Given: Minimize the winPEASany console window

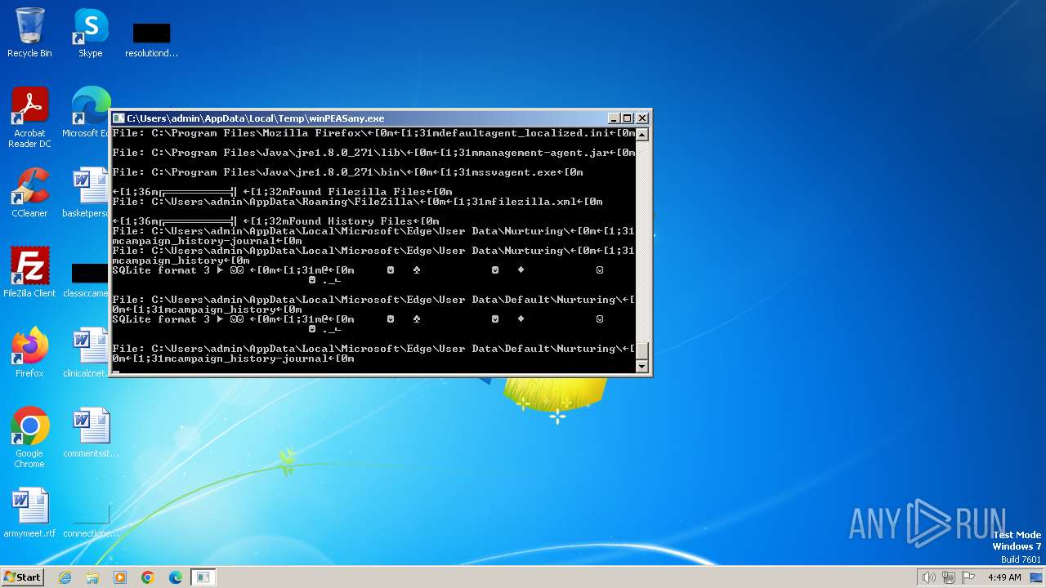Looking at the screenshot, I should [615, 118].
